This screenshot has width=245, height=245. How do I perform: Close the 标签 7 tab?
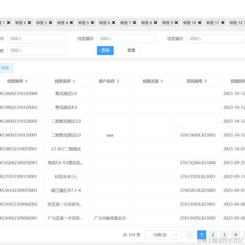134,22
